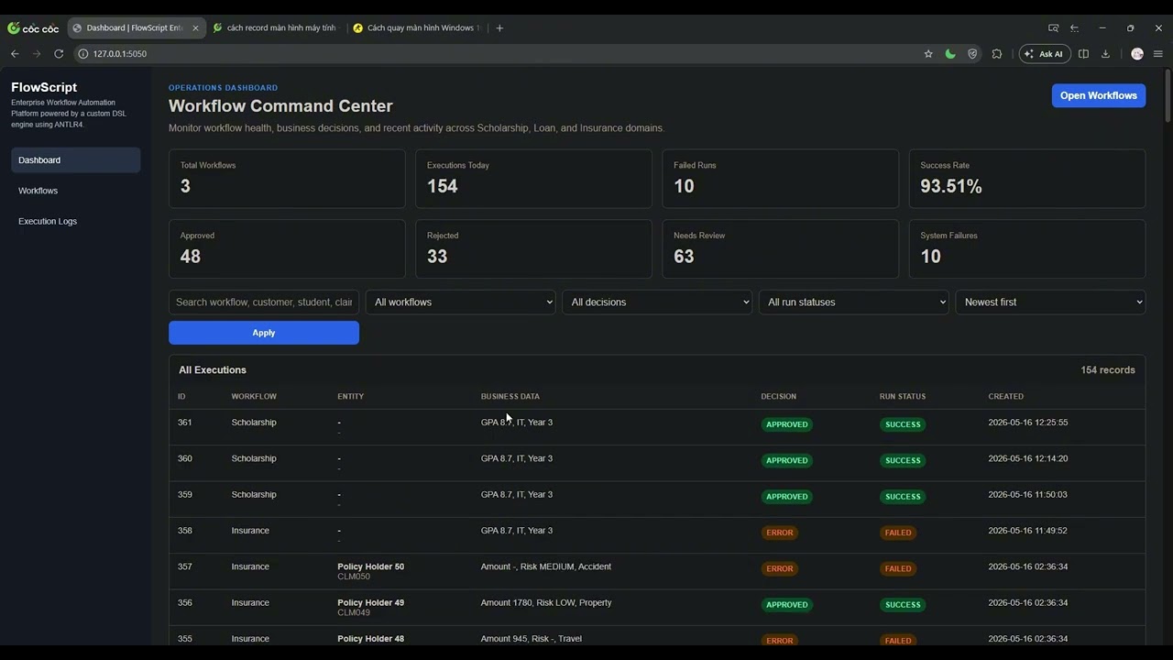Click Policy Holder 50 entity
The width and height of the screenshot is (1173, 660).
(x=370, y=566)
